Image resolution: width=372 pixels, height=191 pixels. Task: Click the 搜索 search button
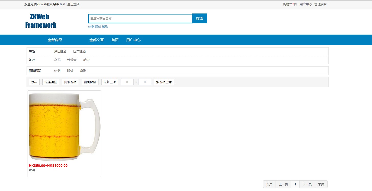pyautogui.click(x=200, y=18)
